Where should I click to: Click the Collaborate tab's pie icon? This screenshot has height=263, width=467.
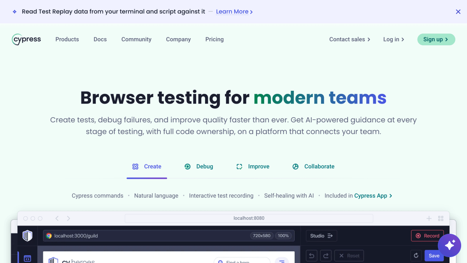coord(295,166)
